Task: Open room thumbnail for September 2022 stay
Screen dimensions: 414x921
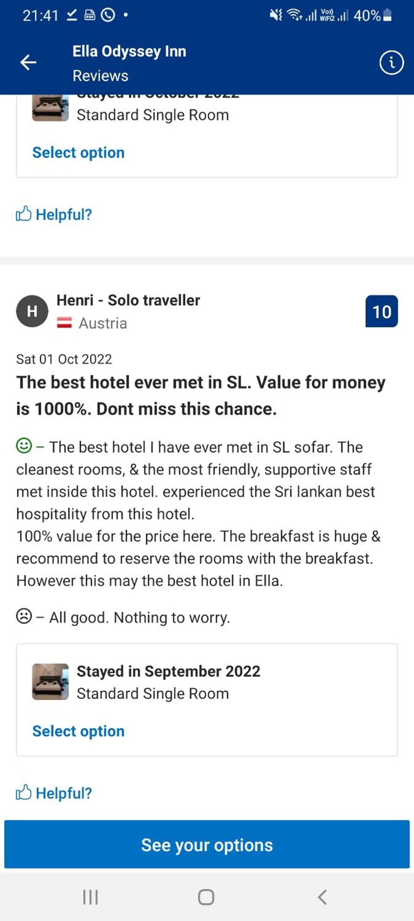Action: click(x=50, y=682)
